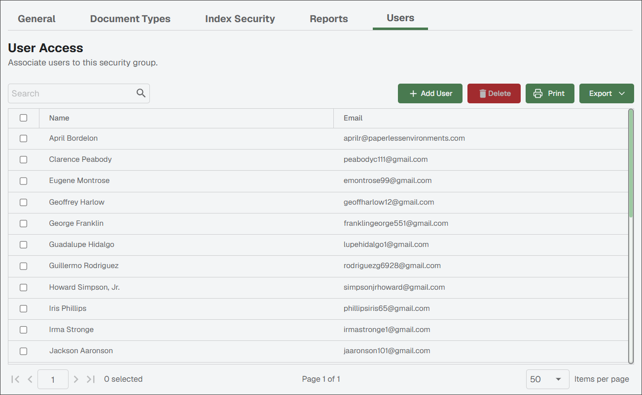Click email peabodyc111@gmail.com
642x395 pixels.
386,159
